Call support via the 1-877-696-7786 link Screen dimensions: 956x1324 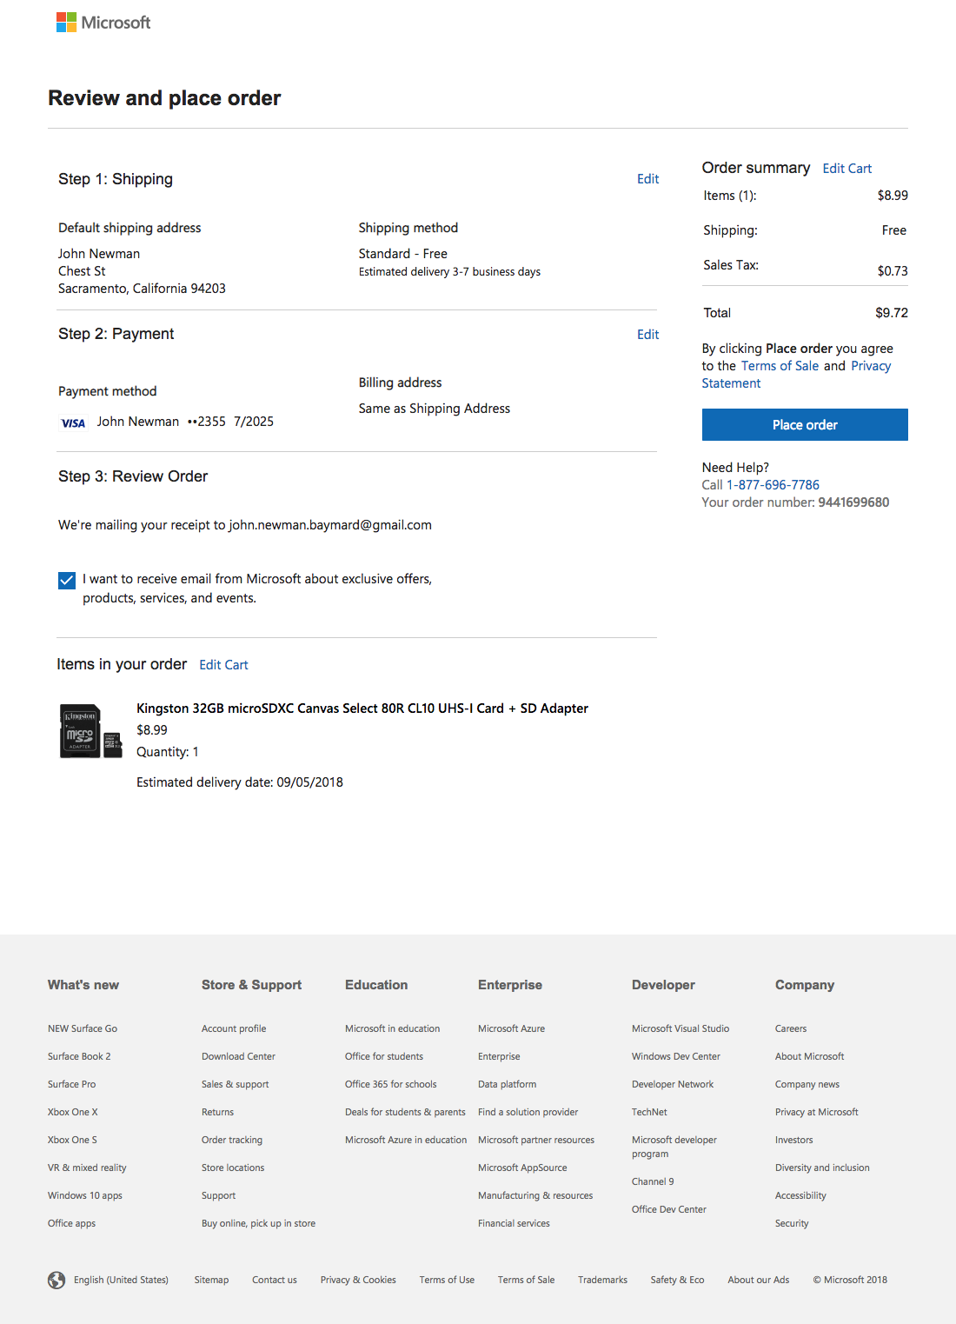(x=773, y=485)
